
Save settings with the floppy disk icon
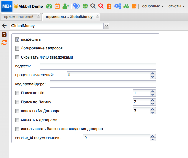pyautogui.click(x=4, y=35)
